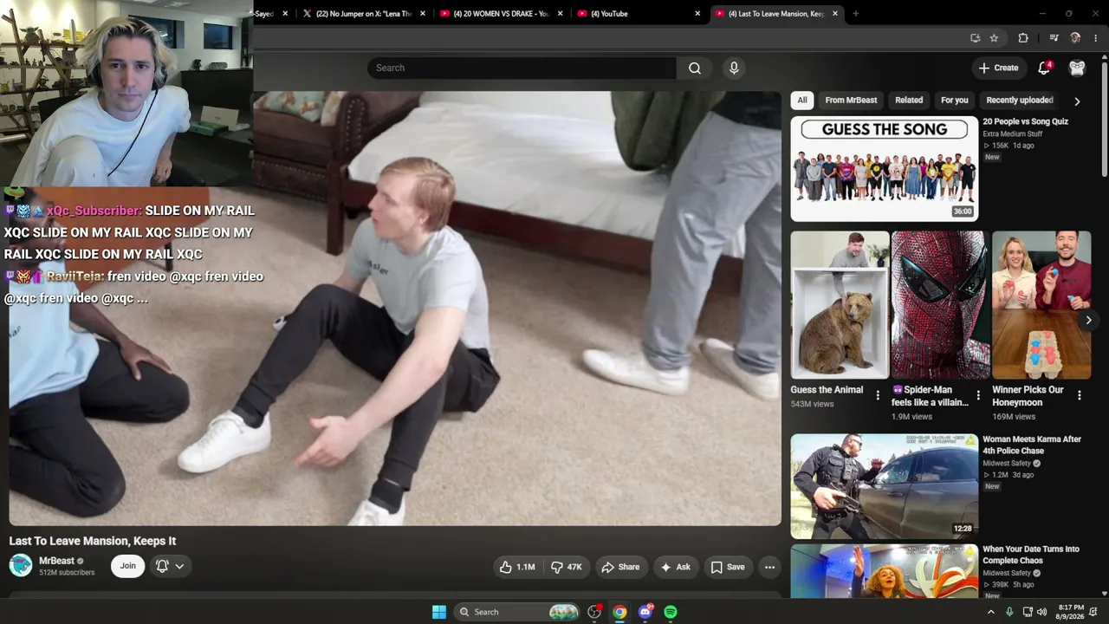This screenshot has height=624, width=1109.
Task: Select the Recently uploaded filter chip
Action: pyautogui.click(x=1020, y=101)
